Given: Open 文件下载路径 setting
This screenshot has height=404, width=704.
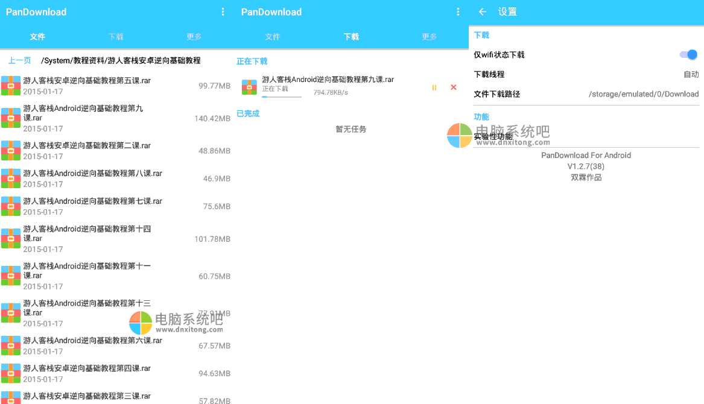Looking at the screenshot, I should click(586, 94).
